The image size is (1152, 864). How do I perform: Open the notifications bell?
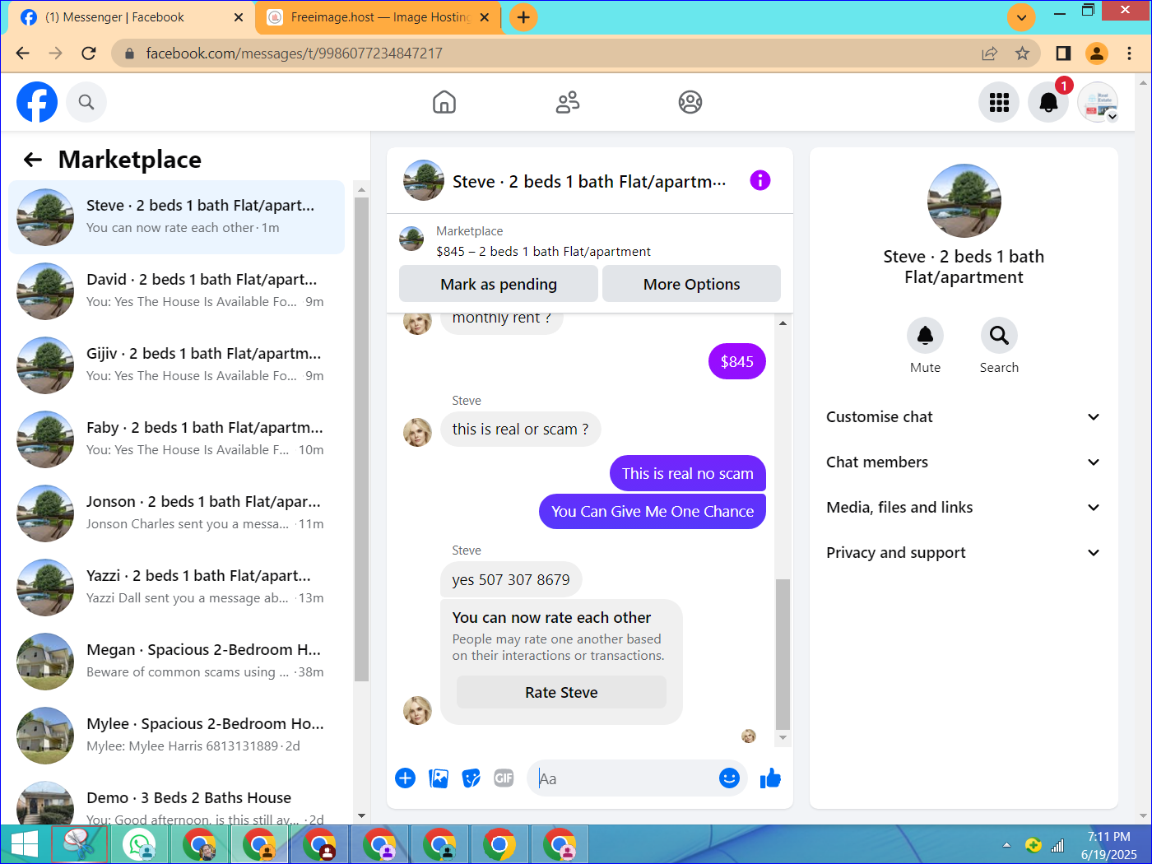[1048, 102]
